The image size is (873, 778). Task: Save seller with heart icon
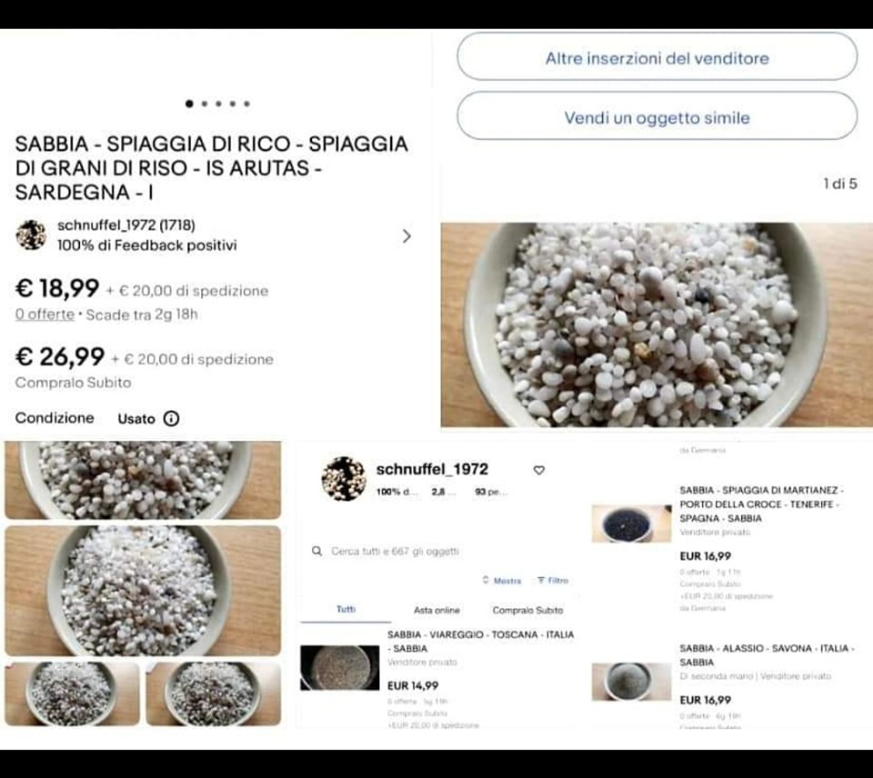[539, 470]
